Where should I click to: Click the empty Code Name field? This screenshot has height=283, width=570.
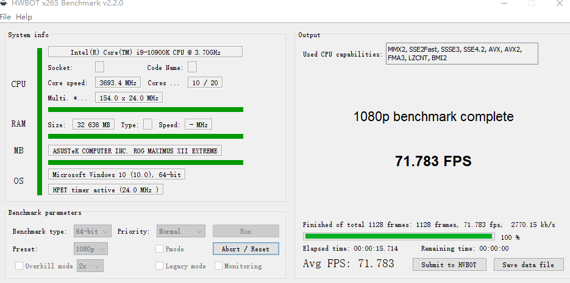[192, 67]
